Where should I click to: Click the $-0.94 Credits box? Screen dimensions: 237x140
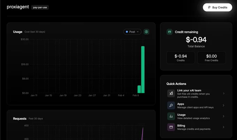181,58
